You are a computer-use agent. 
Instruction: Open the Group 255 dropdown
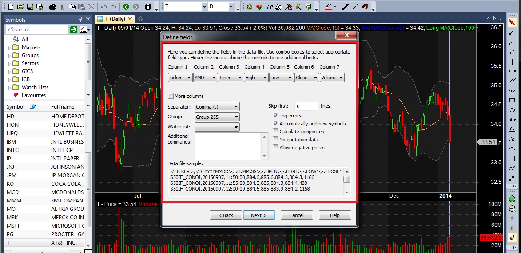[x=217, y=117]
